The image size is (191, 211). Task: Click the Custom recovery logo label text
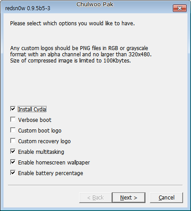click(44, 141)
